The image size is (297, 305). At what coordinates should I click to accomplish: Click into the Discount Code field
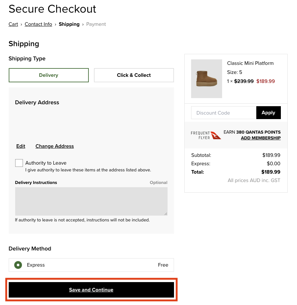[x=224, y=113]
